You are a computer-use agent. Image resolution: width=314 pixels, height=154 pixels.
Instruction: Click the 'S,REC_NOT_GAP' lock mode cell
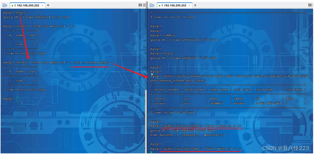268,103
